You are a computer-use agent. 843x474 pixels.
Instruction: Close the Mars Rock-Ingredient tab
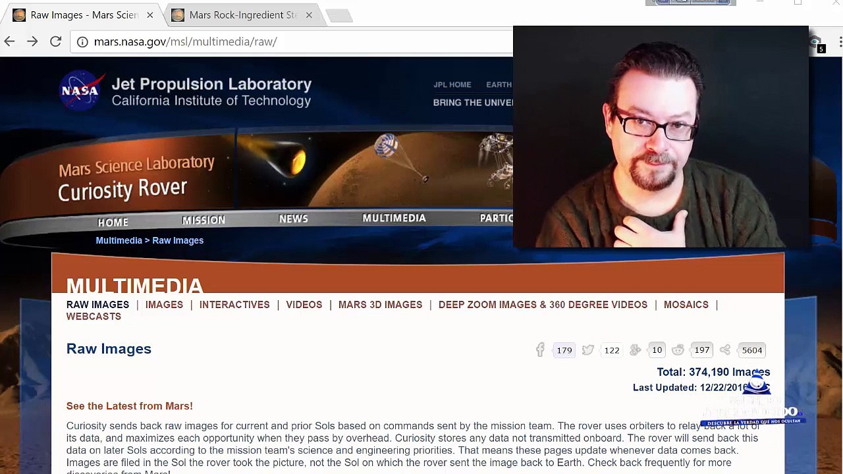coord(309,15)
